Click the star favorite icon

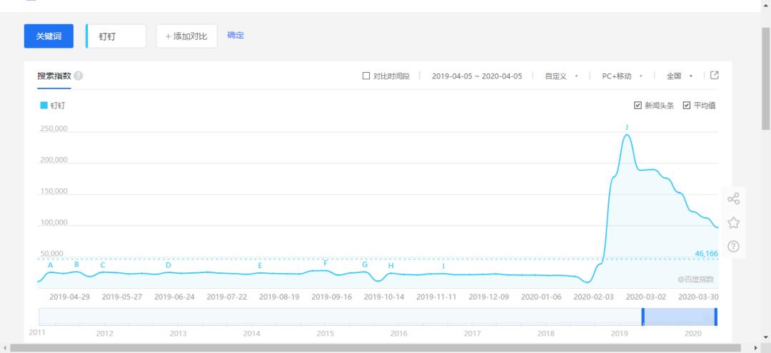(x=733, y=222)
